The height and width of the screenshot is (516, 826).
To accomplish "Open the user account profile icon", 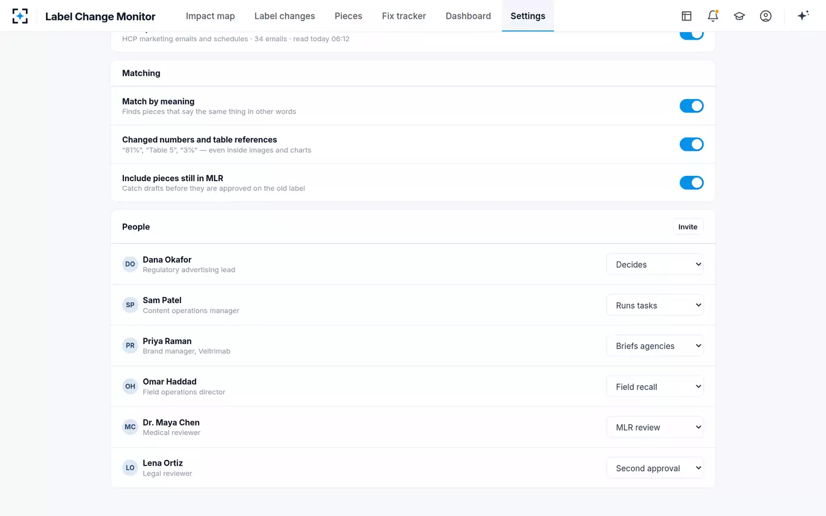I will [766, 16].
